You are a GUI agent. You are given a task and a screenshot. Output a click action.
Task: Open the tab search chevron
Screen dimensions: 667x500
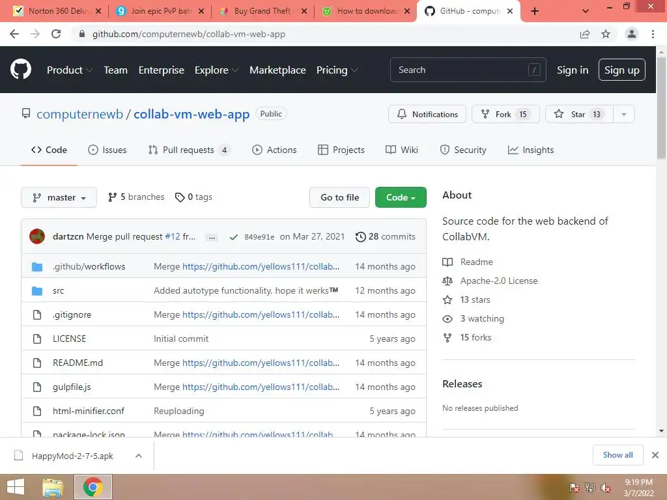point(586,12)
